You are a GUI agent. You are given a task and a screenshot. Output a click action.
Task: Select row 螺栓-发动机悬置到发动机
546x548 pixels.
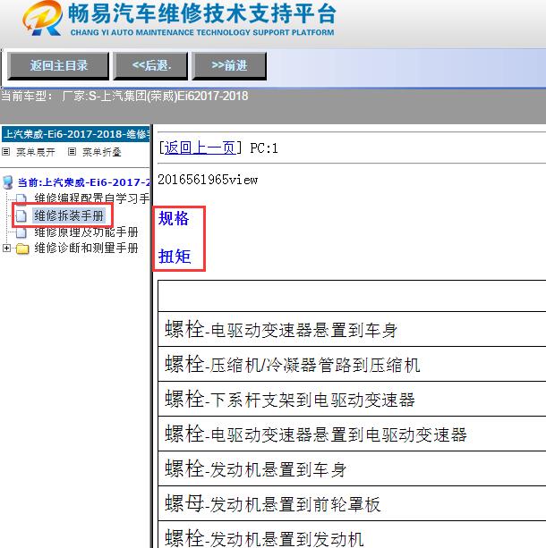tap(352, 535)
